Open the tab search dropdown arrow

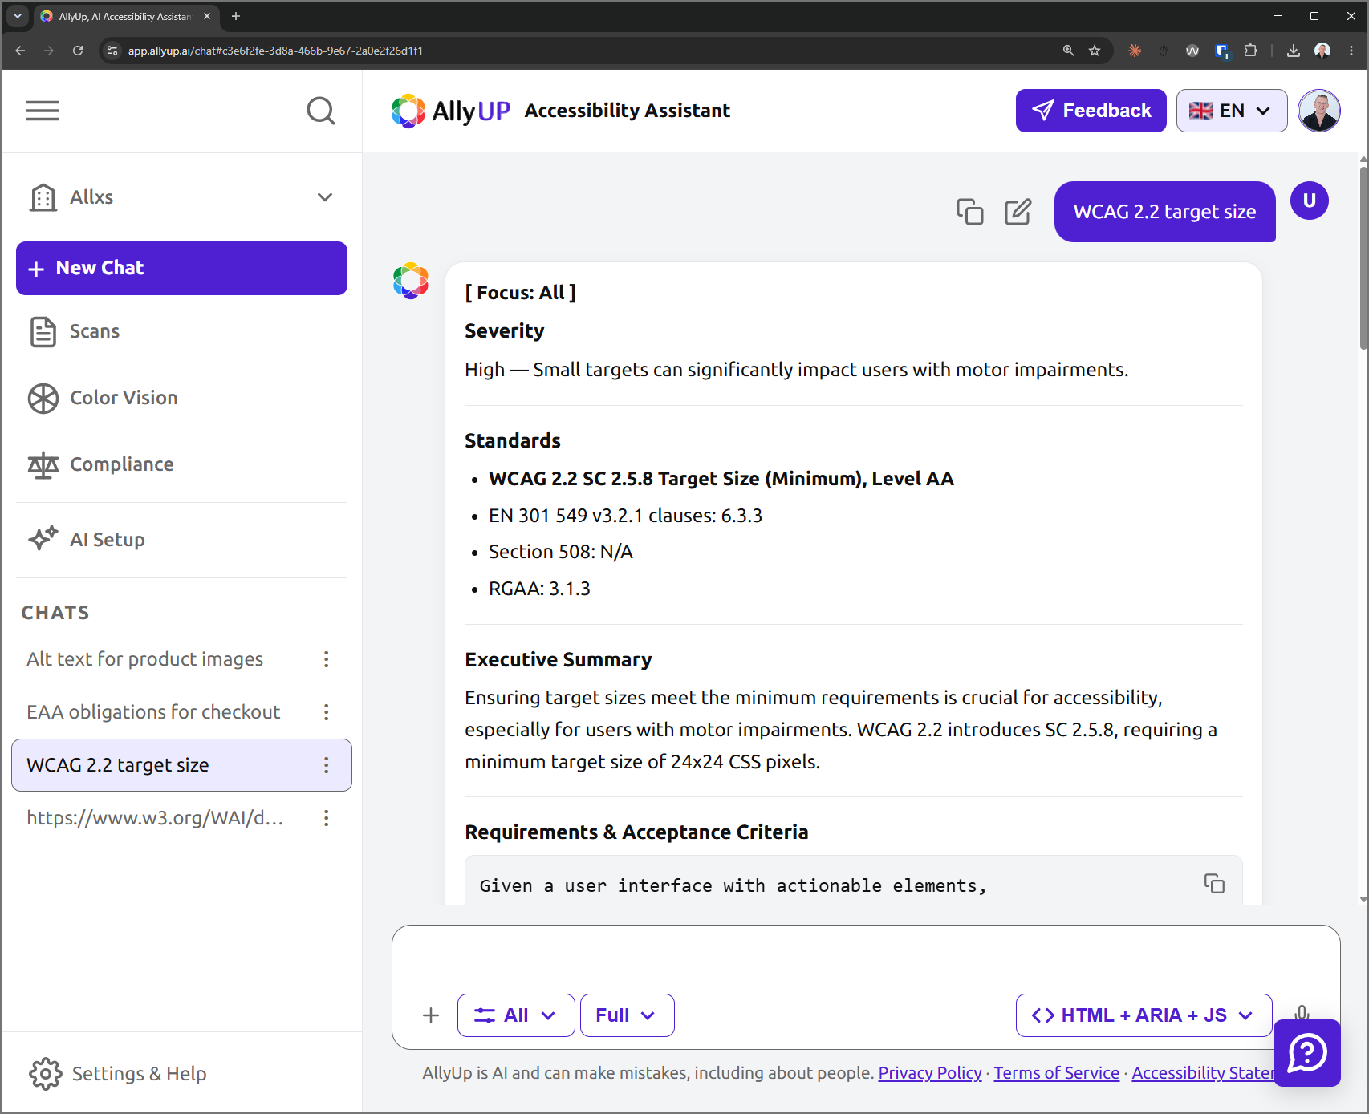(x=17, y=16)
